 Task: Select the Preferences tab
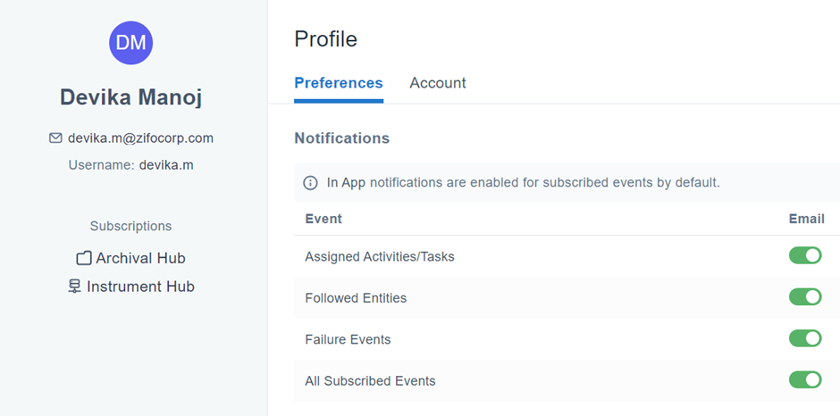click(x=339, y=83)
